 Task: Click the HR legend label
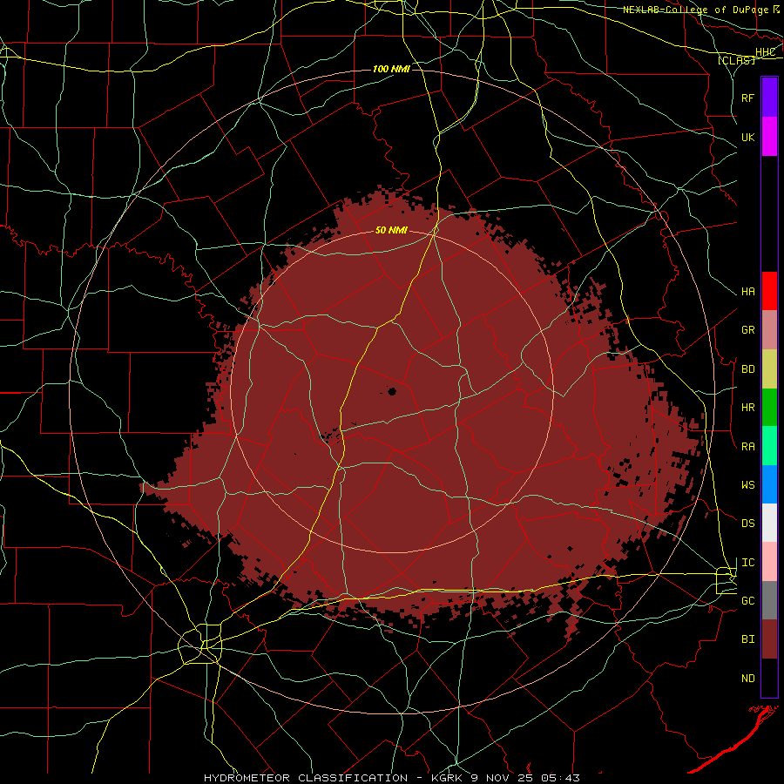pos(748,408)
